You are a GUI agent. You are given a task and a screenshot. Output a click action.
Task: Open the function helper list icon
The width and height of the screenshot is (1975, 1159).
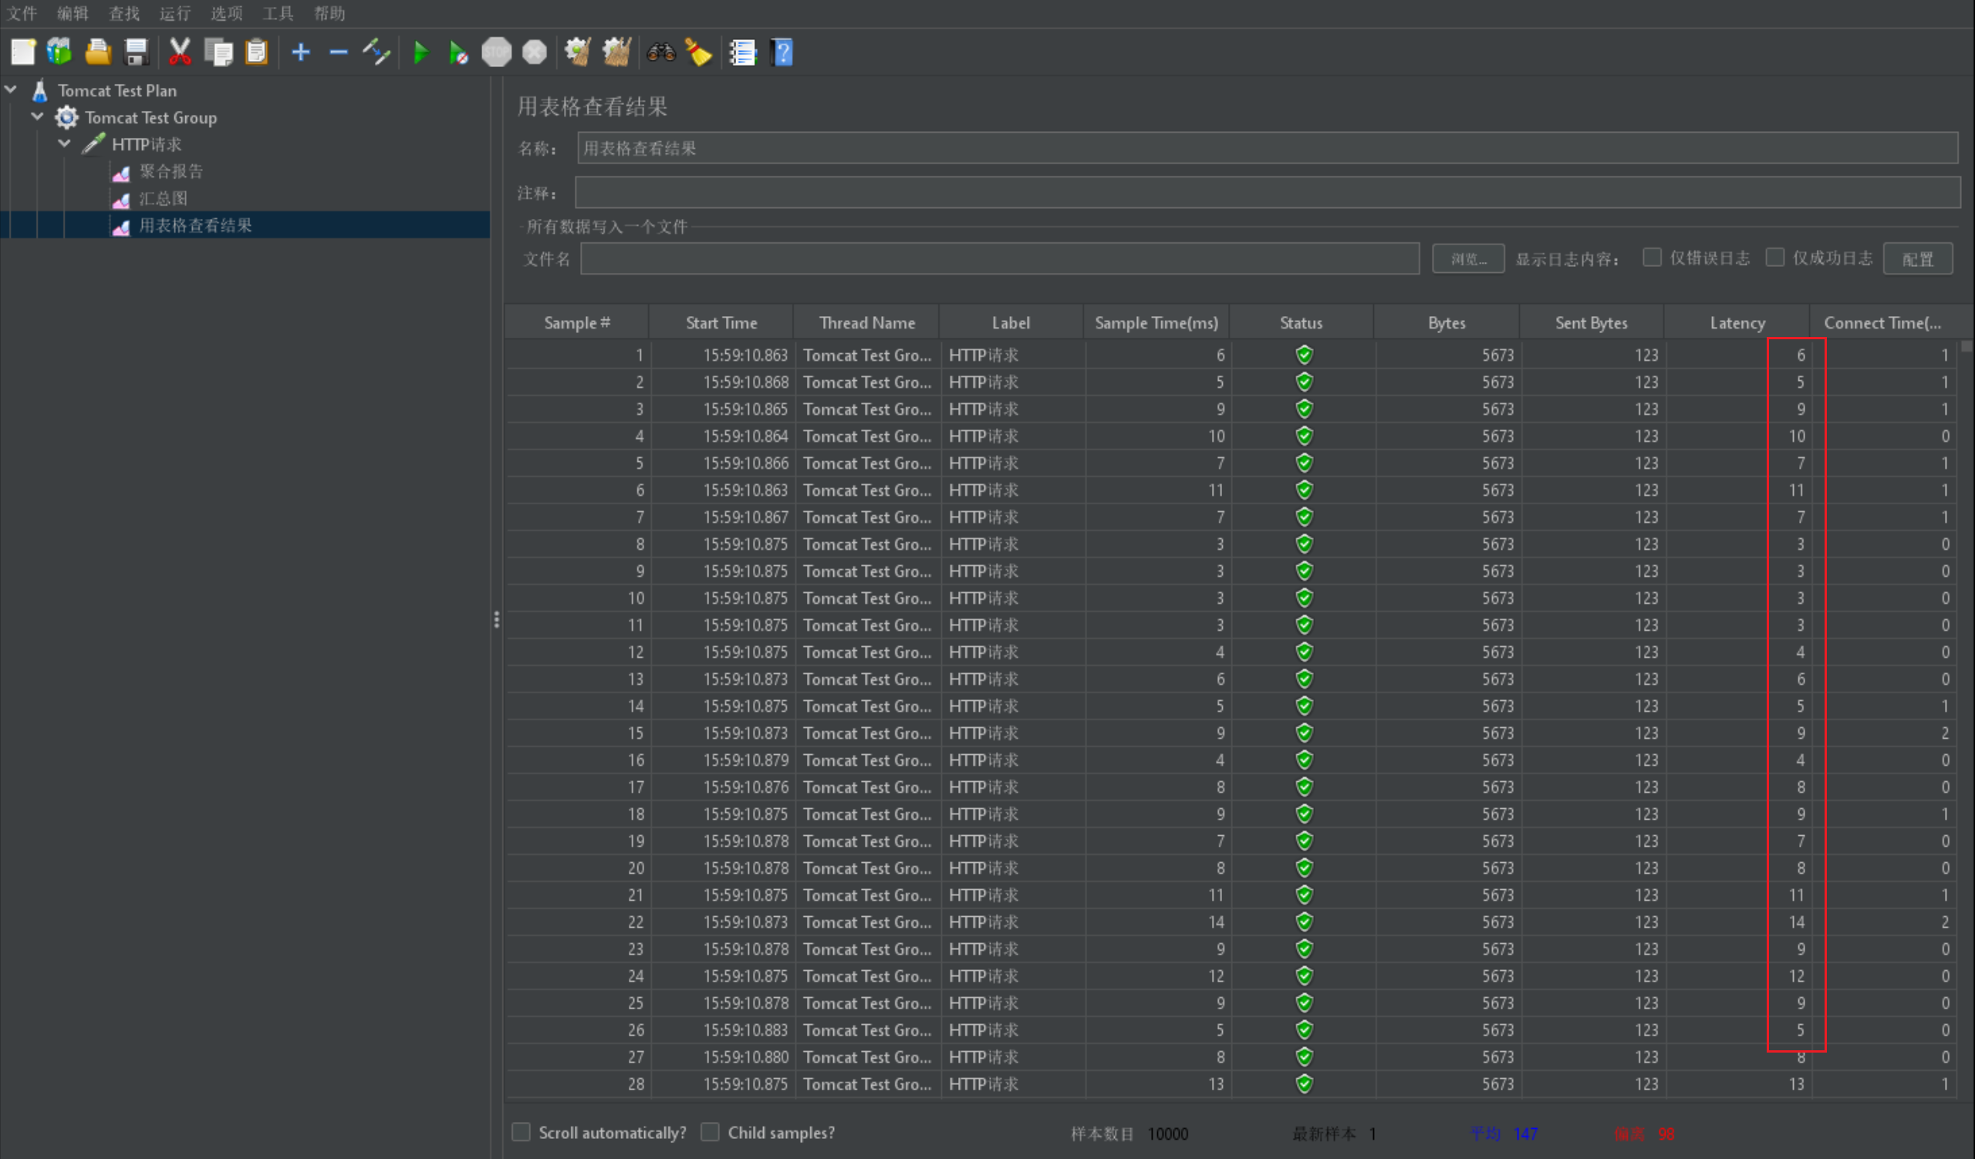point(742,52)
